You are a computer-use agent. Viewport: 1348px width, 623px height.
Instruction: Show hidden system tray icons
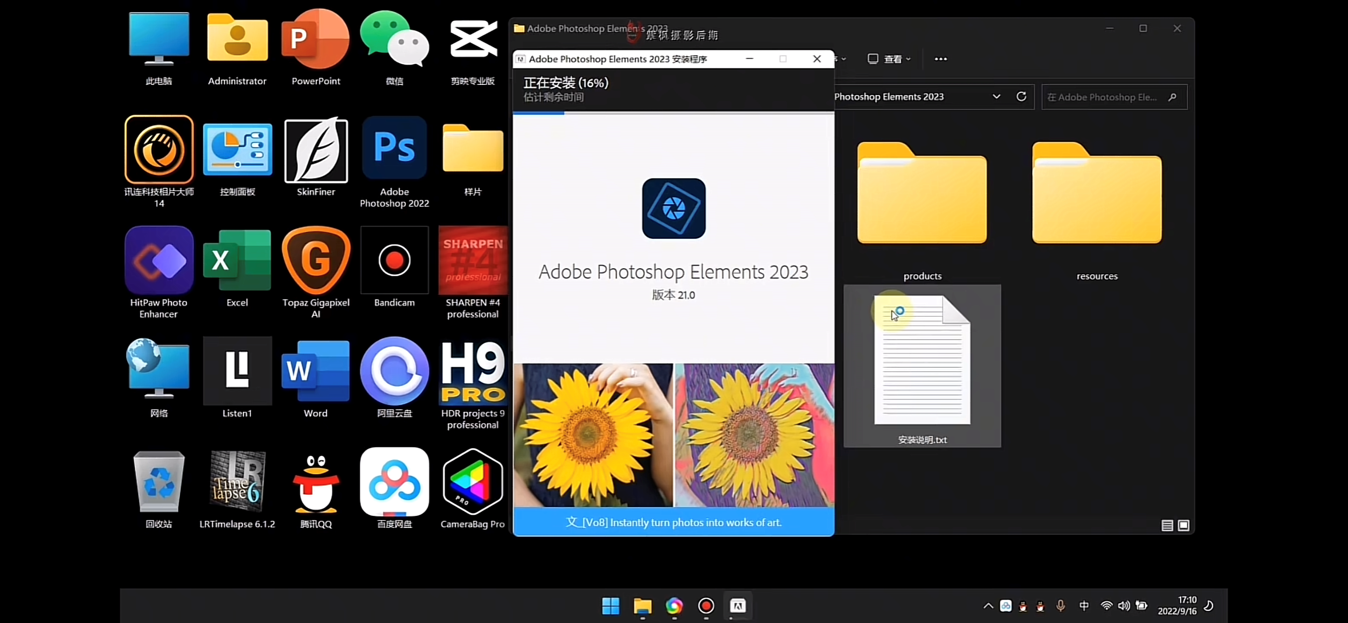[988, 606]
